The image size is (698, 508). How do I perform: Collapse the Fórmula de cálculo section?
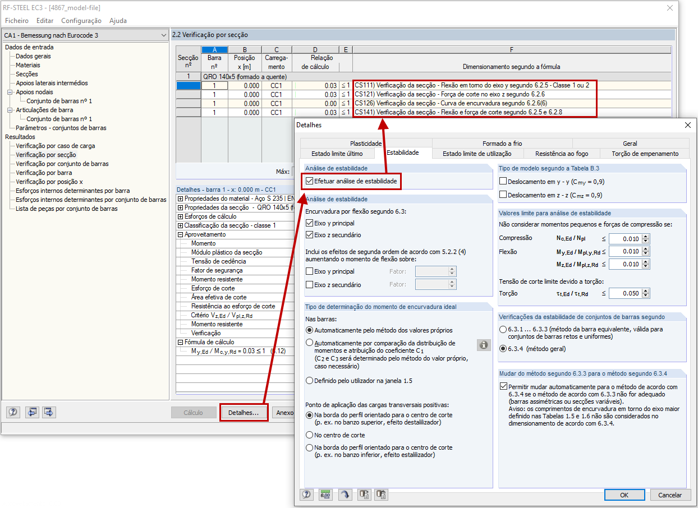tap(180, 342)
